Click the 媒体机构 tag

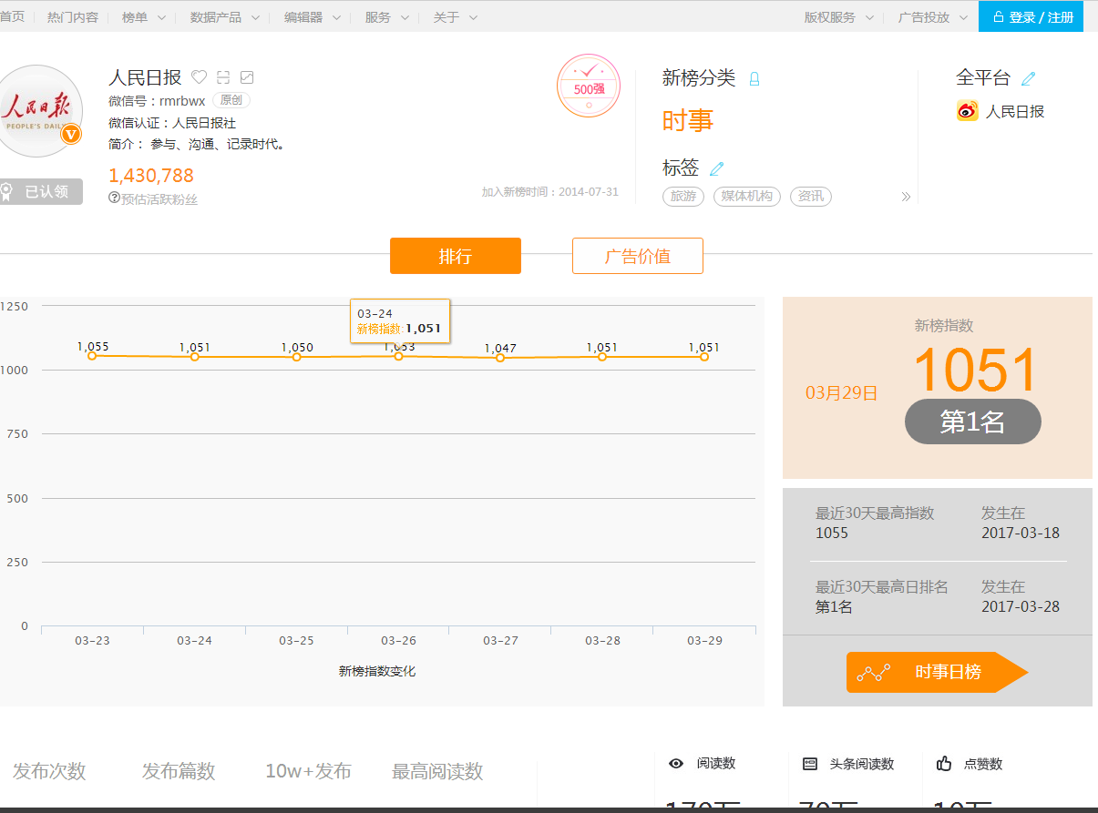[747, 197]
